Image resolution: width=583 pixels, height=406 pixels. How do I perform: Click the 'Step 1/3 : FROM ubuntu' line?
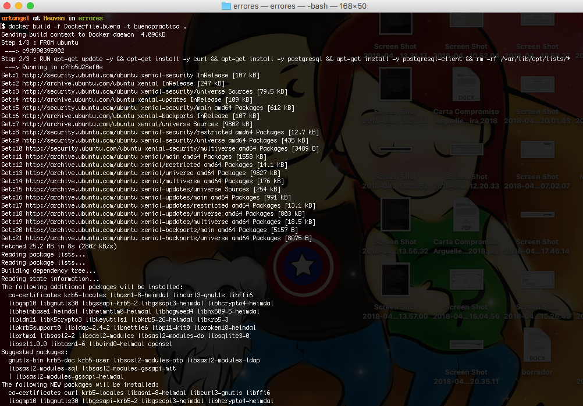click(40, 43)
